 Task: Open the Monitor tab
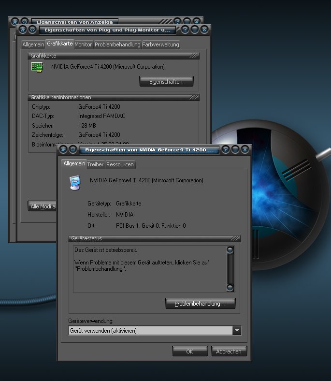point(83,44)
